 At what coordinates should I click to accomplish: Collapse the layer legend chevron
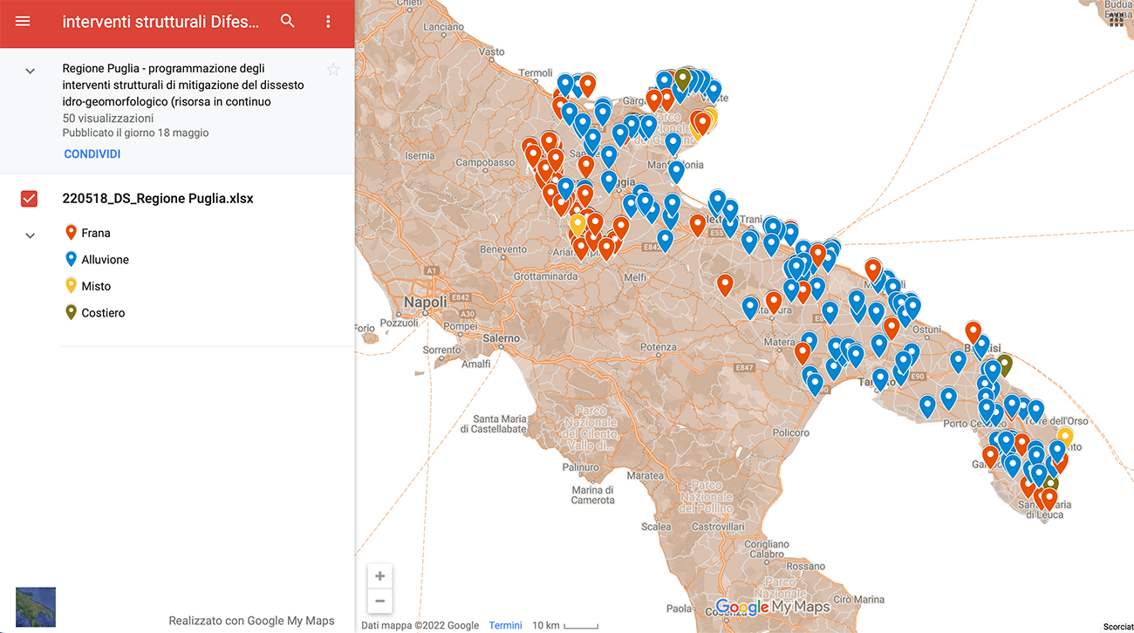(30, 235)
